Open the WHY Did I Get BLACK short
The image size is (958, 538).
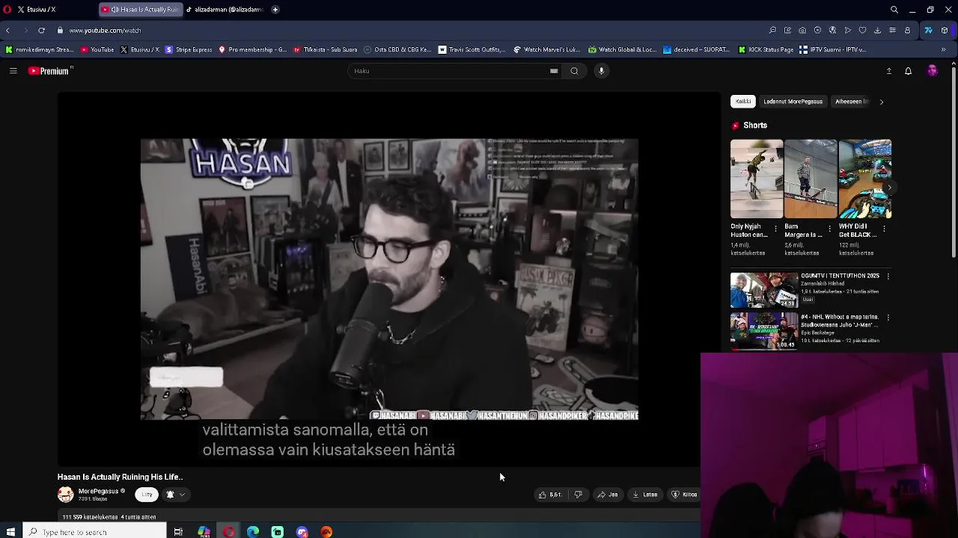865,179
